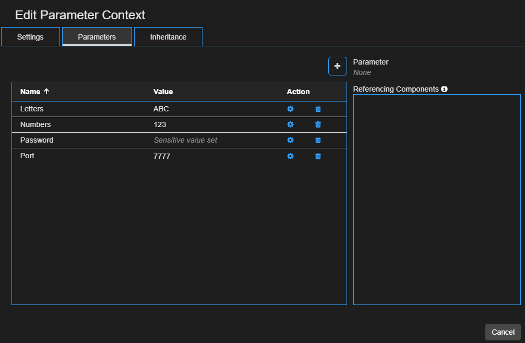Edit the Password parameter via gear icon
The height and width of the screenshot is (343, 525).
coord(290,140)
